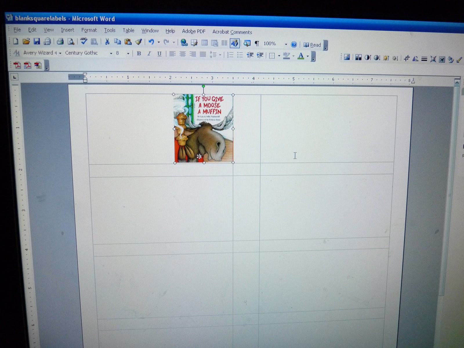This screenshot has height=348, width=464.
Task: Align text left
Action: 172,54
